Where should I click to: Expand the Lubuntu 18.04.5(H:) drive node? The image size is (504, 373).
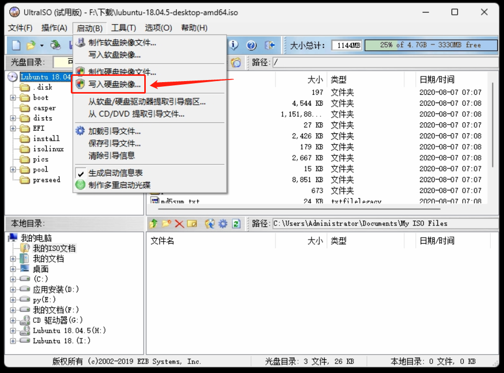(13, 331)
